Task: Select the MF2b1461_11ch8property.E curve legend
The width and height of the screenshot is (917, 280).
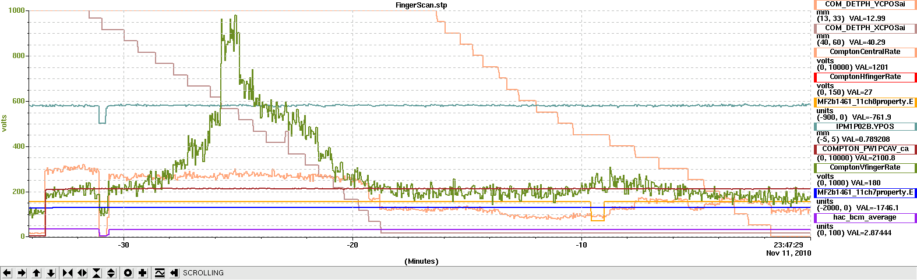Action: pyautogui.click(x=865, y=102)
